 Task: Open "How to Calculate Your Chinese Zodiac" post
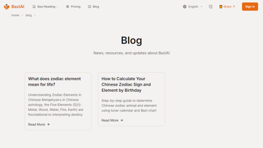(126, 85)
